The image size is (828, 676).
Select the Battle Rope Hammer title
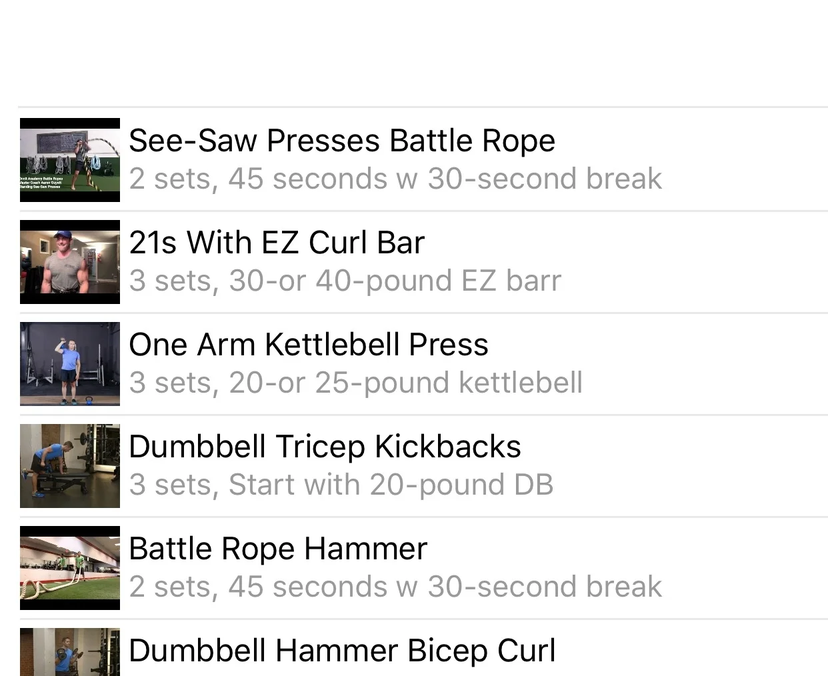point(278,549)
